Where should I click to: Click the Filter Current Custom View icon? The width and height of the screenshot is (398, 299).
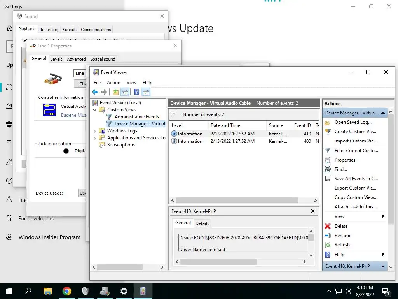click(328, 151)
